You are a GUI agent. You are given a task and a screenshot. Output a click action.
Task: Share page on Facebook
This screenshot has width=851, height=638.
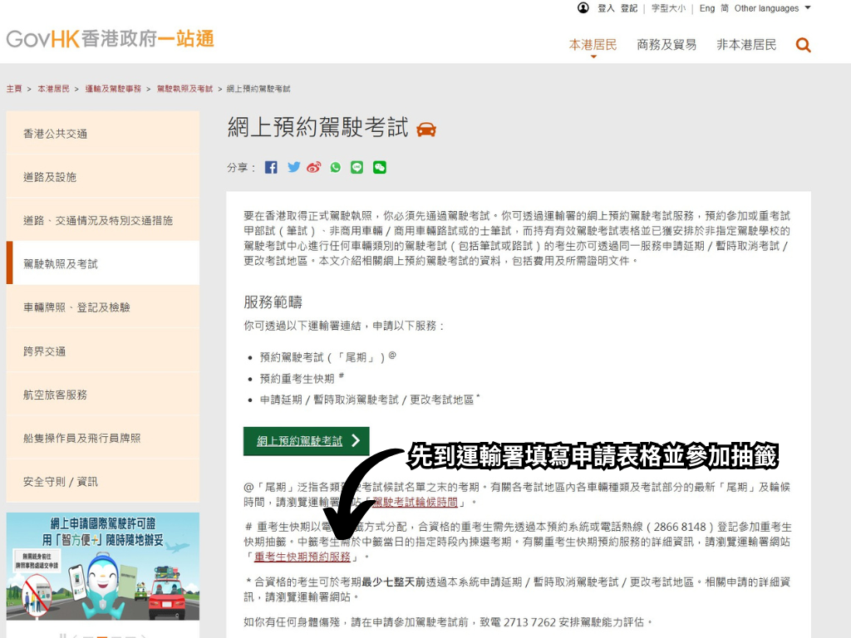click(271, 167)
